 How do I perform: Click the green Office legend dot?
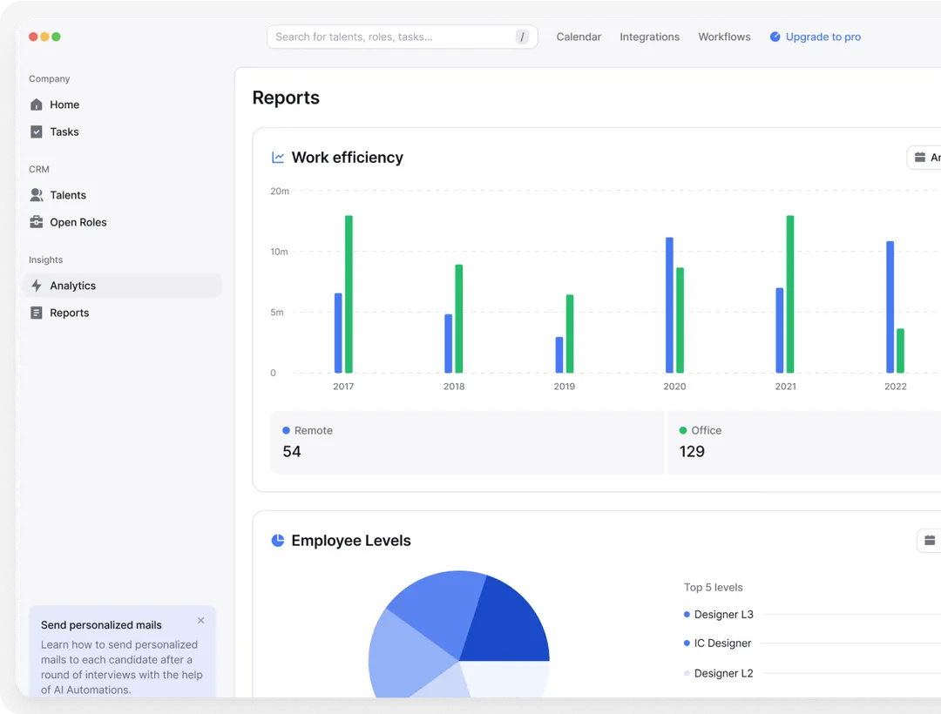683,430
